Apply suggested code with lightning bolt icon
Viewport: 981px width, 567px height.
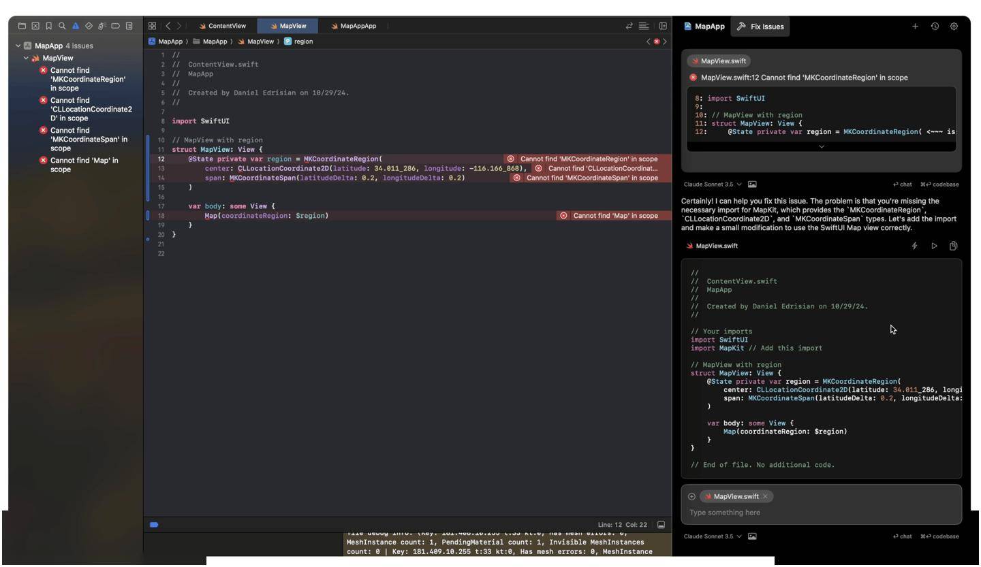tap(914, 246)
